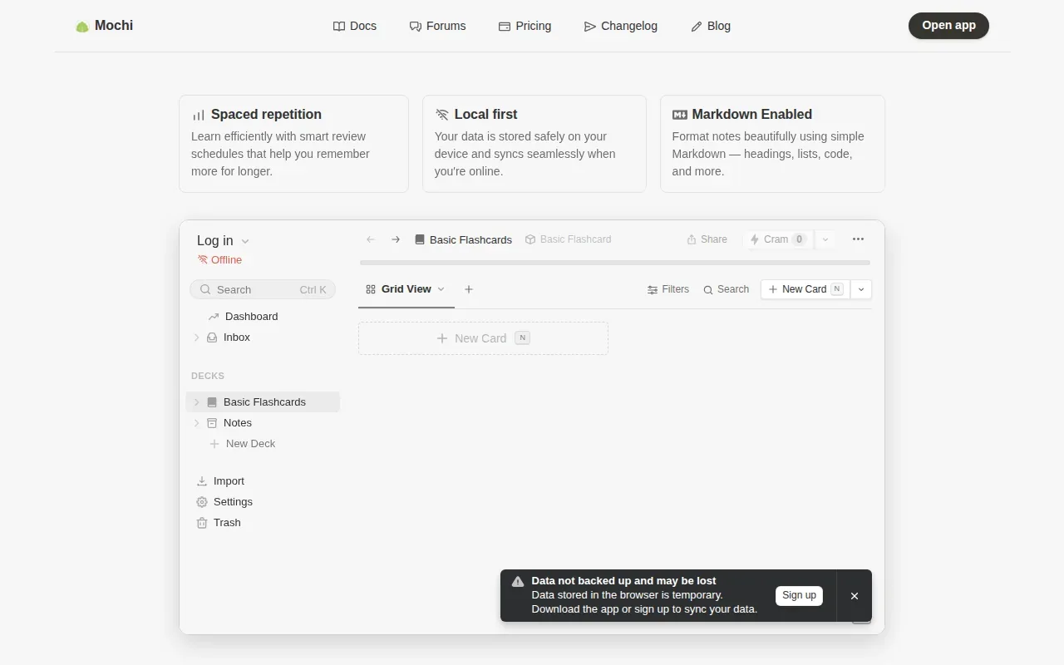Screen dimensions: 1064x665
Task: Expand the Inbox chevron
Action: coord(197,337)
